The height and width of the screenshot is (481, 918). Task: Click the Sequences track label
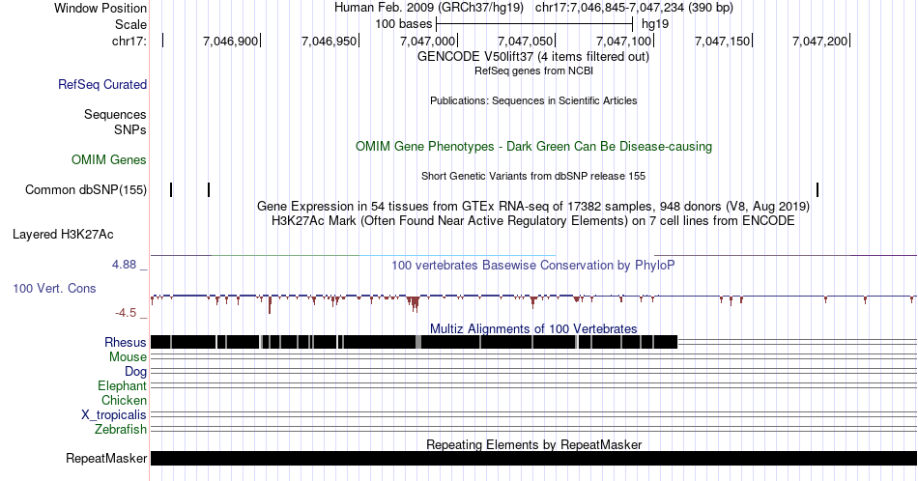coord(115,114)
